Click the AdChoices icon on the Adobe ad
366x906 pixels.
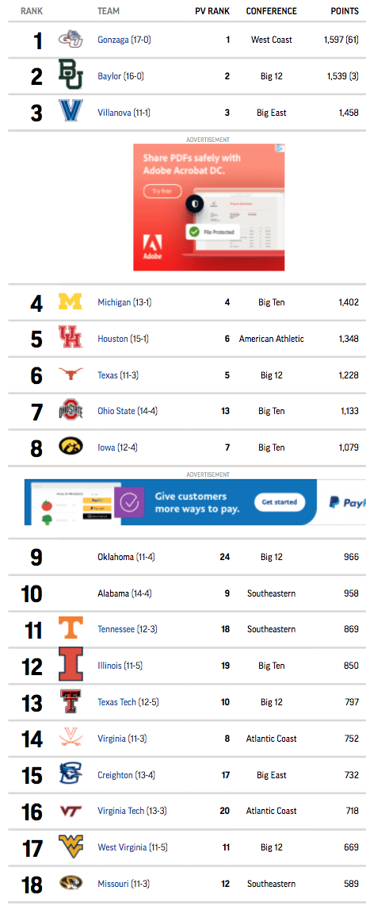pos(280,148)
